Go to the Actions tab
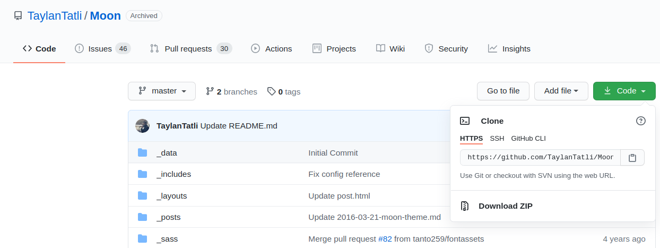 coord(271,48)
